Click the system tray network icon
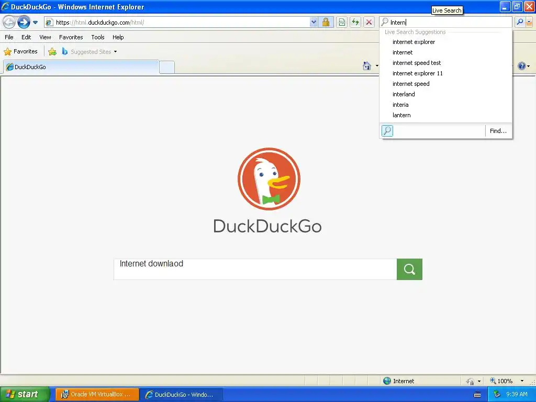Viewport: 536px width, 402px height. pos(497,395)
